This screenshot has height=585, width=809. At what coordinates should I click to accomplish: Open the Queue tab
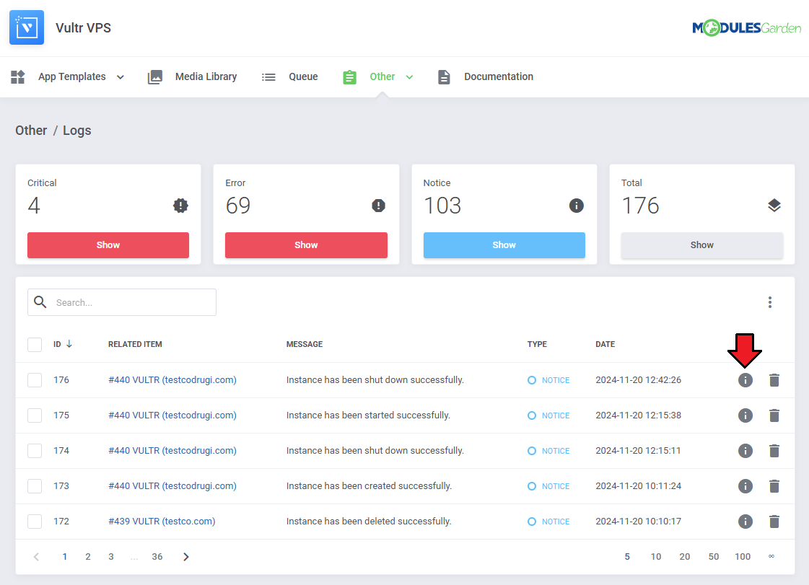point(289,77)
